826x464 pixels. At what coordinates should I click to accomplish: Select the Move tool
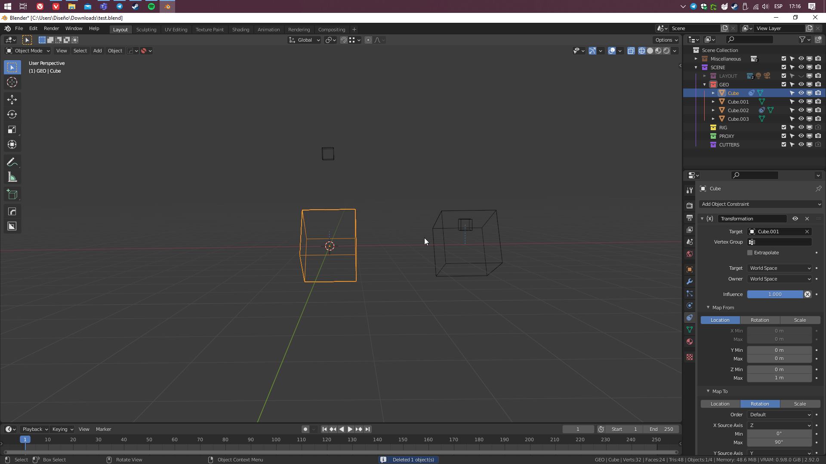point(12,100)
